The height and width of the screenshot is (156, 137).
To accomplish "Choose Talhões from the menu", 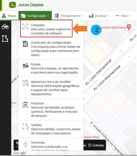I will [51, 129].
